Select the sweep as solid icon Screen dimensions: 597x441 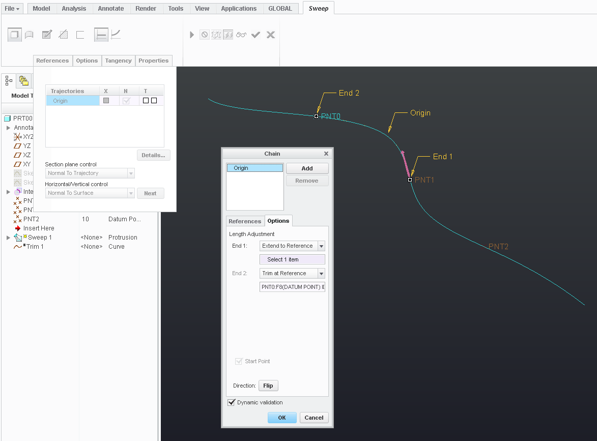point(14,35)
